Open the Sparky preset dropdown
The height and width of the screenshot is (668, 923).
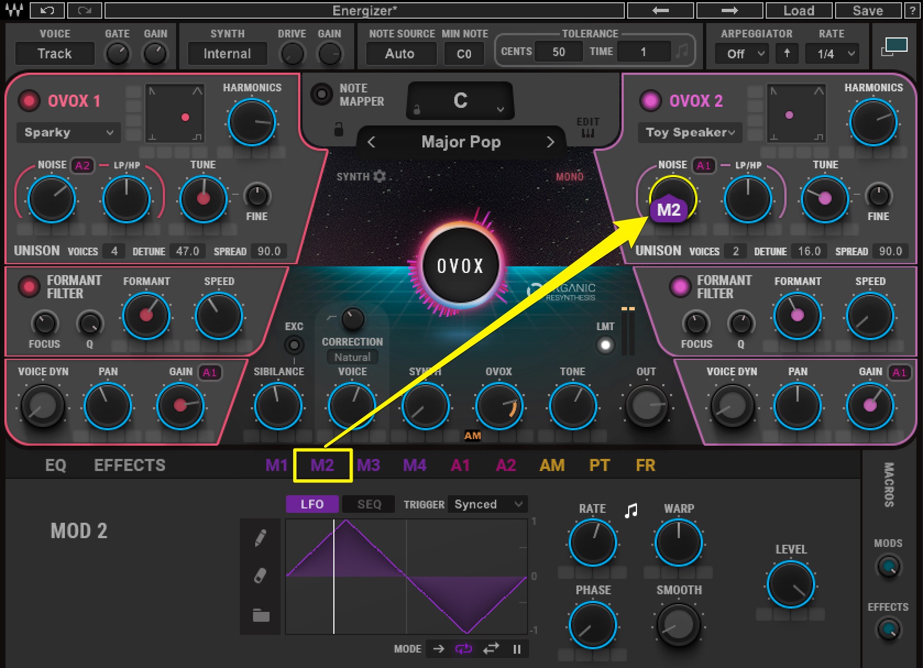click(x=68, y=133)
